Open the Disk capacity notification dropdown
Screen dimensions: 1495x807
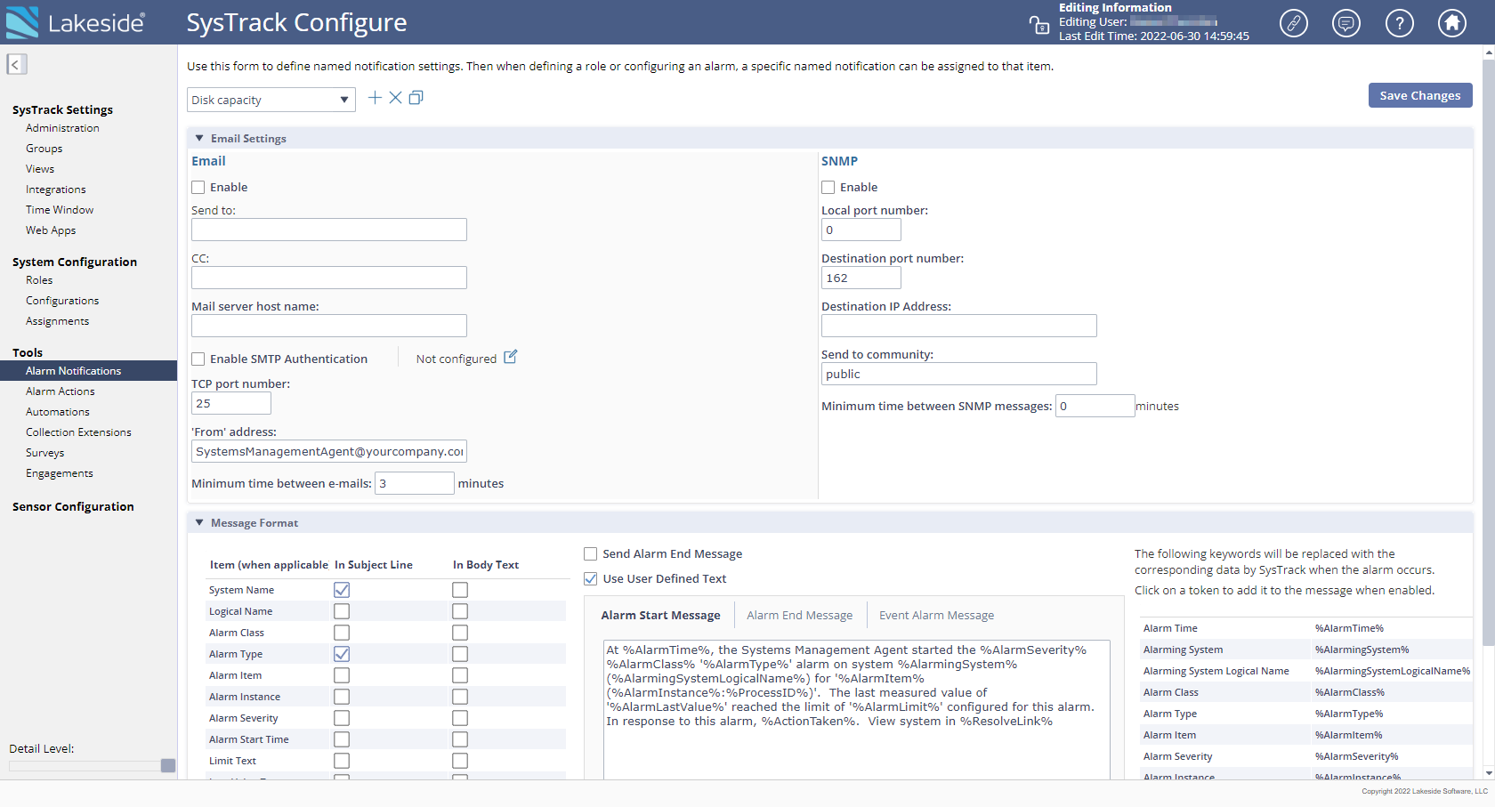271,100
